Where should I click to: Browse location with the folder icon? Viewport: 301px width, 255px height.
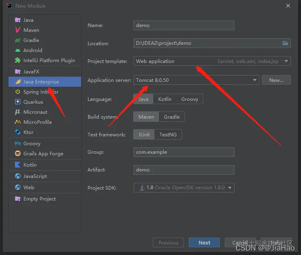pyautogui.click(x=285, y=43)
